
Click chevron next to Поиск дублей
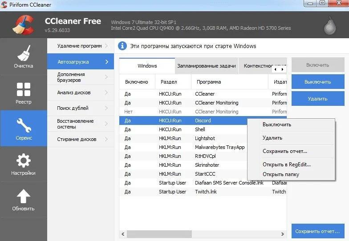106,108
